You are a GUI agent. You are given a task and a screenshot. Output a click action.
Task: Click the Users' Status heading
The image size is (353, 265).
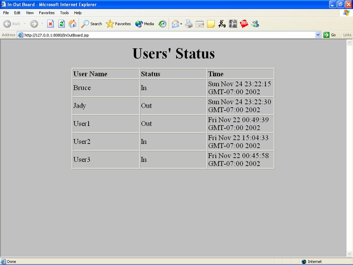click(174, 53)
